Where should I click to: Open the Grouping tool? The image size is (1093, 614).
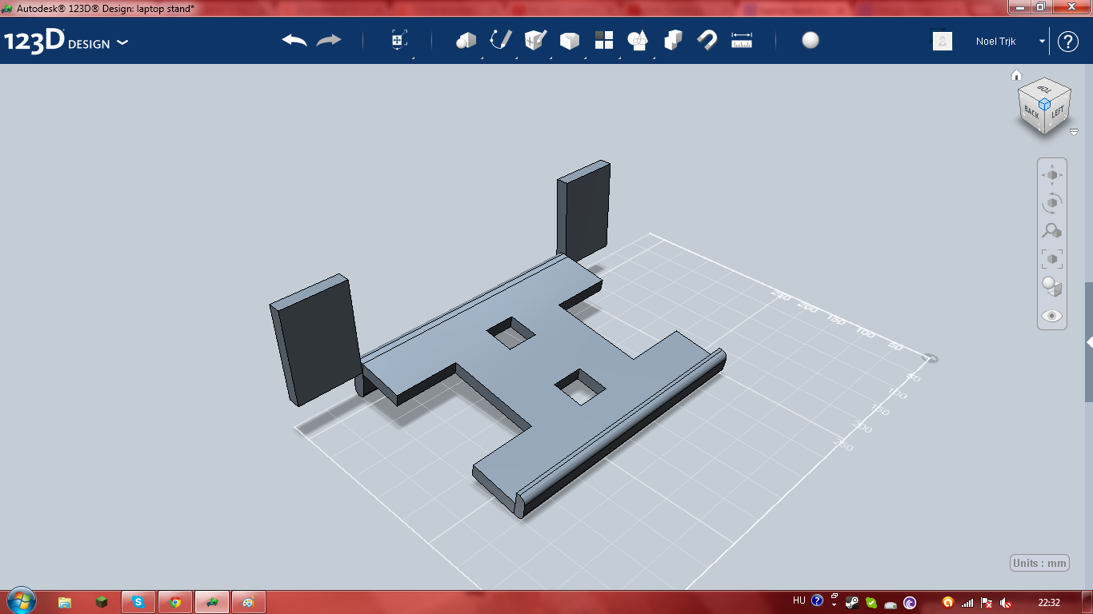pos(639,41)
